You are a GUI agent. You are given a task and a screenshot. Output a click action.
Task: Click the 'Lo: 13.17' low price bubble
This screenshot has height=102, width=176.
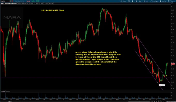click(162, 85)
